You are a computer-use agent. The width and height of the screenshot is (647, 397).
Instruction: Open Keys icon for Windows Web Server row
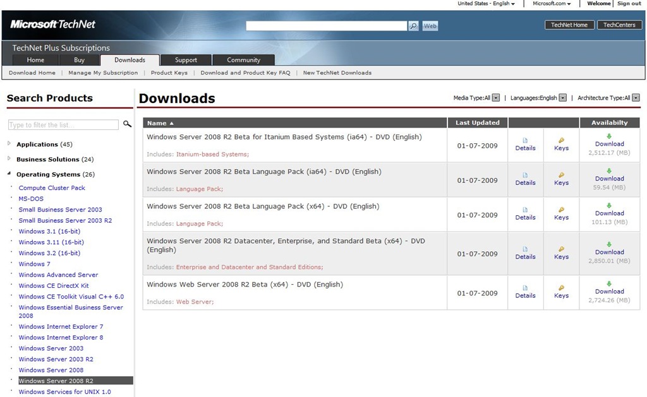(561, 288)
